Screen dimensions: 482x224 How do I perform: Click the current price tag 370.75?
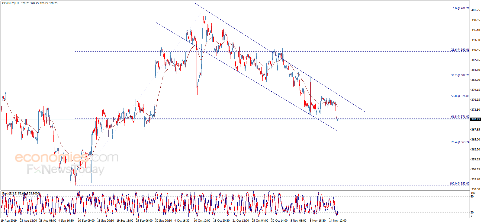(475, 119)
